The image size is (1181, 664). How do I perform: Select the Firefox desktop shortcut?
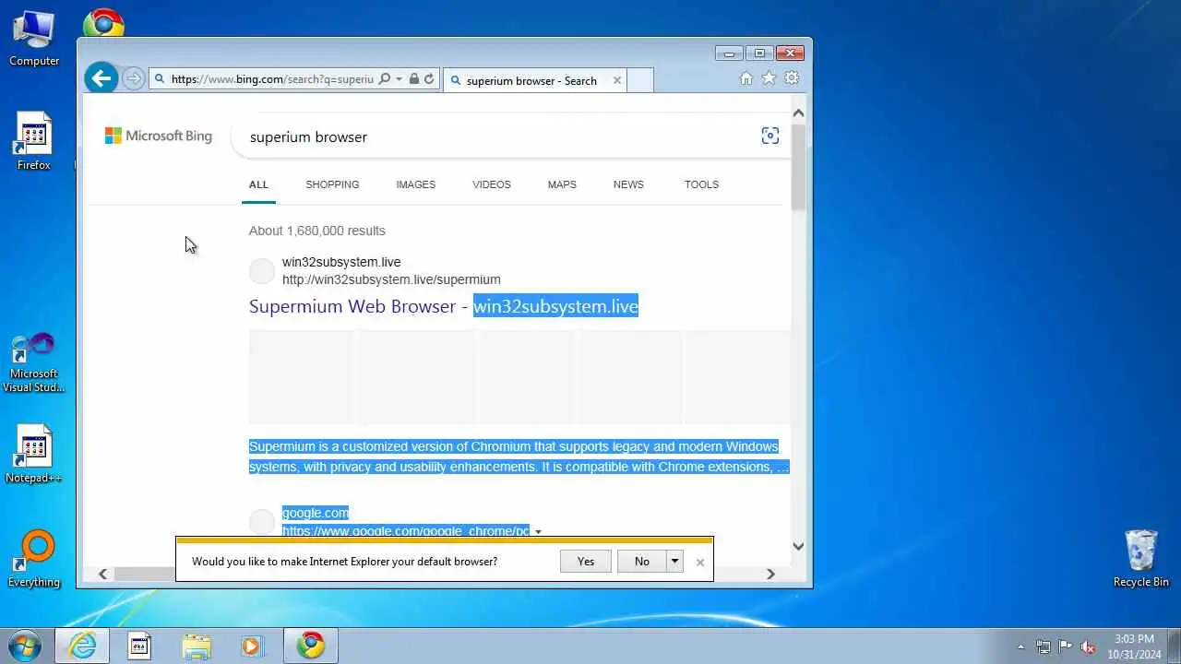(x=34, y=142)
